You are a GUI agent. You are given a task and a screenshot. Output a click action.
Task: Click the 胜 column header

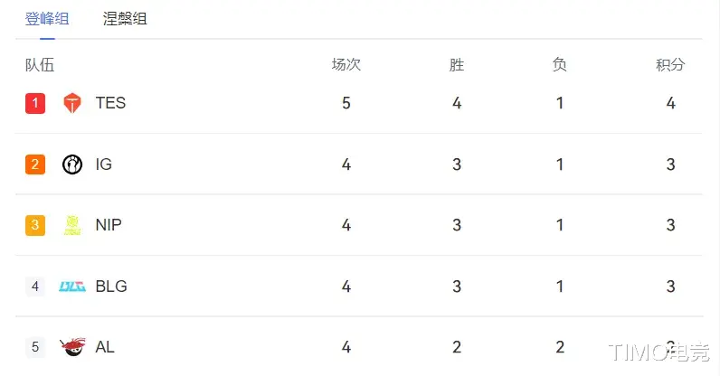(x=457, y=65)
